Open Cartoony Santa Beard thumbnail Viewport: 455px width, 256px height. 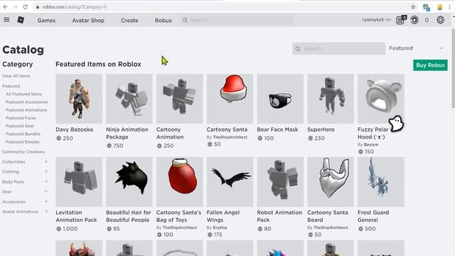331,182
